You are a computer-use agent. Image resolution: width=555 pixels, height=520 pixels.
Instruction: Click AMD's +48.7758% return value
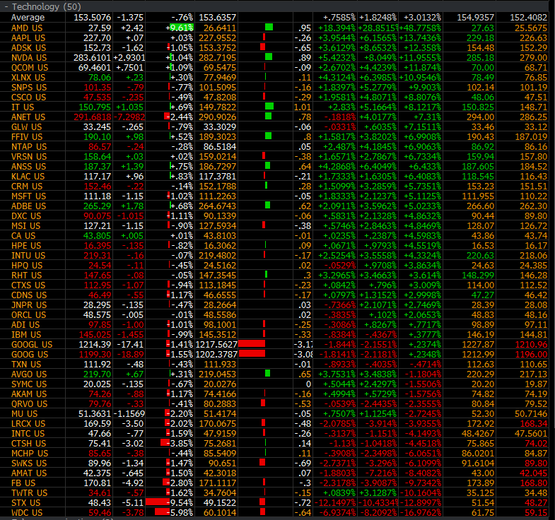point(420,28)
